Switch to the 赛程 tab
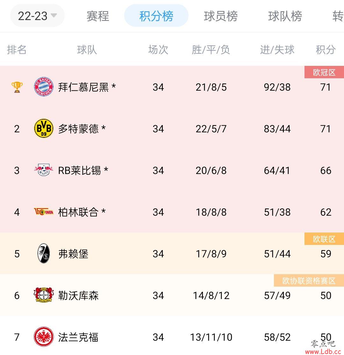 [x=98, y=16]
